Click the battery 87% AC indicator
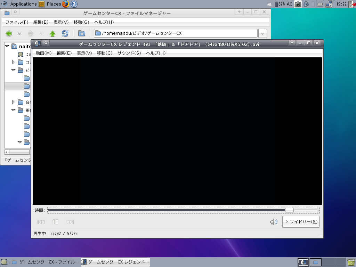The width and height of the screenshot is (356, 267). (283, 4)
